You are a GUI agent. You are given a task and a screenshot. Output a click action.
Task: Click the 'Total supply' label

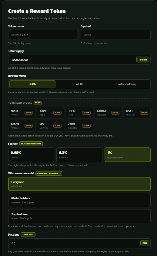click(16, 51)
